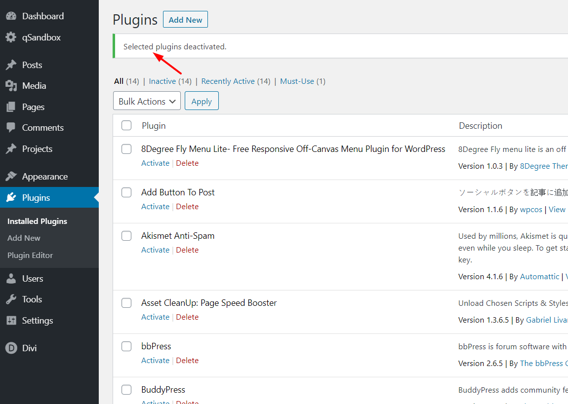
Task: Click the Media library icon
Action: coord(11,86)
